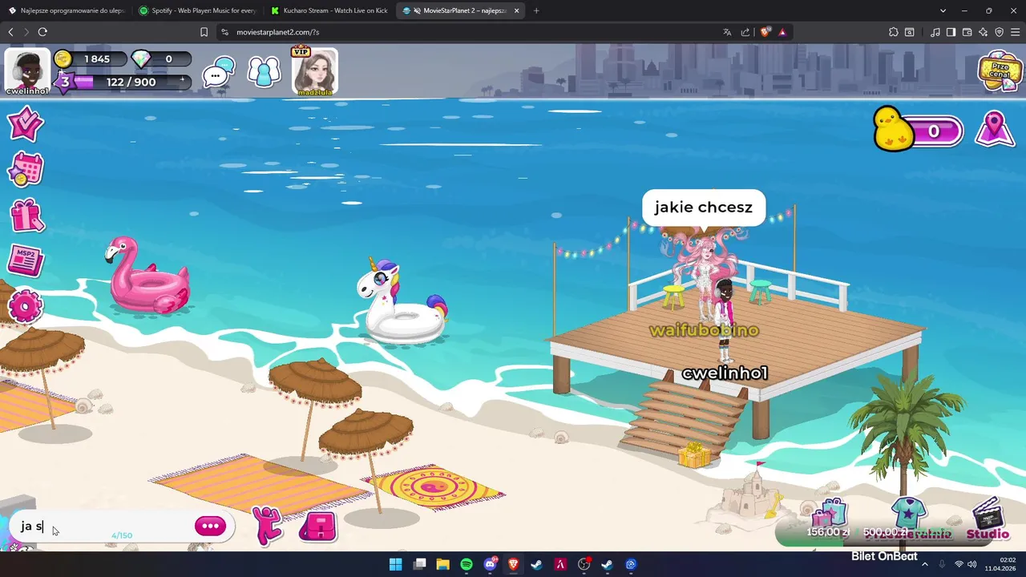Close the MovieStarPlanet 2 tab
The width and height of the screenshot is (1026, 577).
pyautogui.click(x=516, y=10)
